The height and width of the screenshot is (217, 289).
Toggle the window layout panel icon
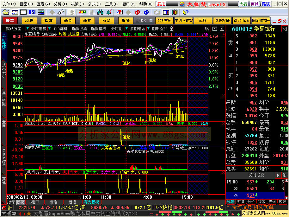tap(166, 12)
